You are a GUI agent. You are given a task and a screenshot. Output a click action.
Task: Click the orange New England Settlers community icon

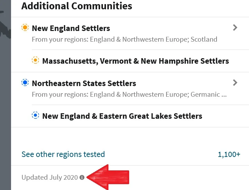pyautogui.click(x=25, y=28)
